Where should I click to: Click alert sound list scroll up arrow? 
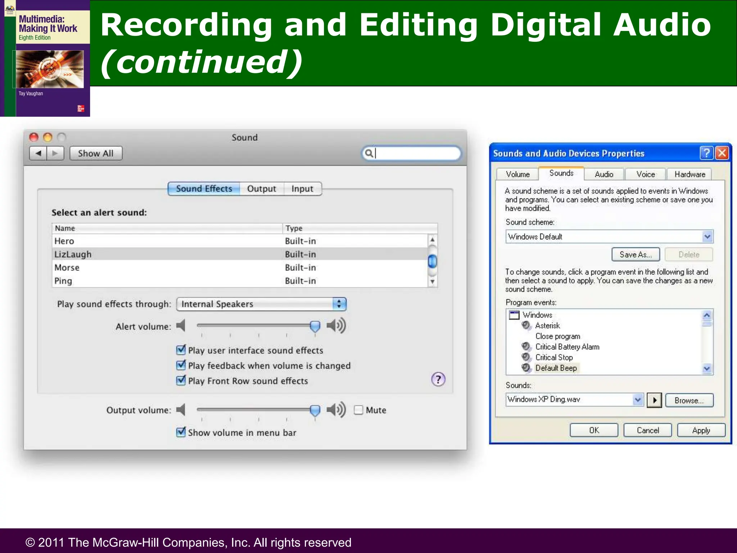[433, 239]
